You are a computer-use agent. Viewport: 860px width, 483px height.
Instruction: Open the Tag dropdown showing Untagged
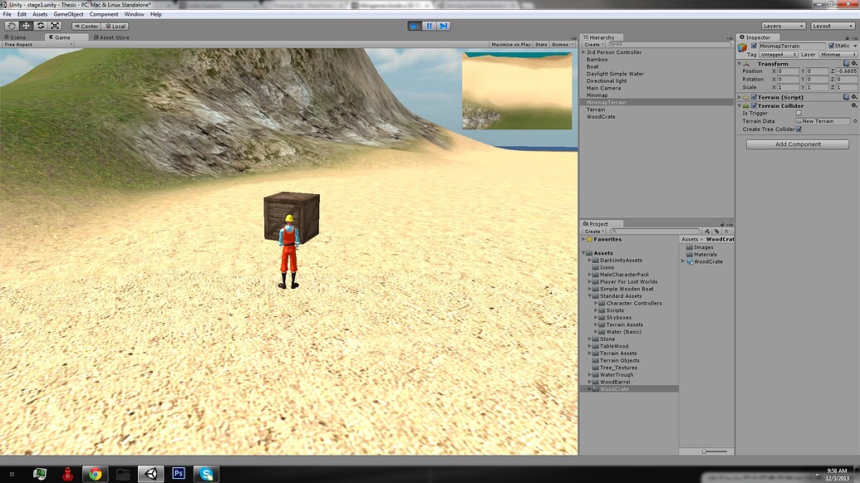[779, 55]
